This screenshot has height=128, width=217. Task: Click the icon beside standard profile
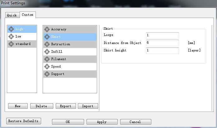11,44
